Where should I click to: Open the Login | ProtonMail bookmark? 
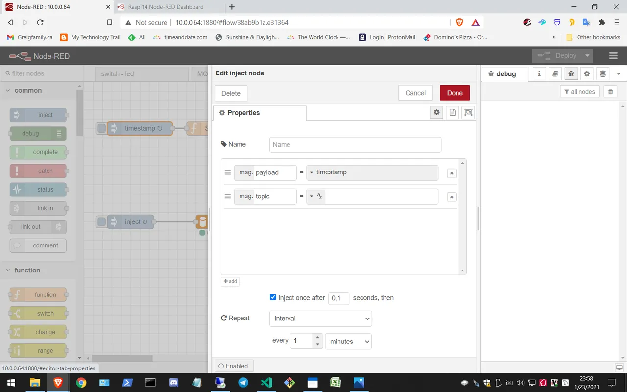pos(387,37)
